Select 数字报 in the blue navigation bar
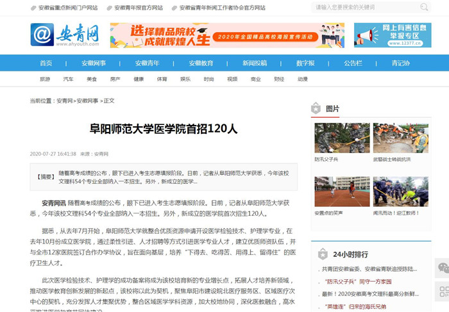Viewport: 449px width, 312px height. point(305,63)
